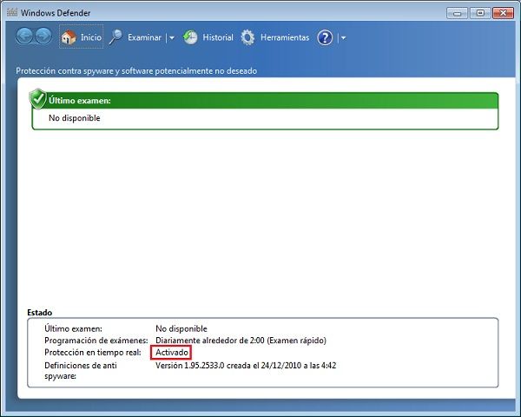Click the Herramientas gear icon

[x=247, y=37]
